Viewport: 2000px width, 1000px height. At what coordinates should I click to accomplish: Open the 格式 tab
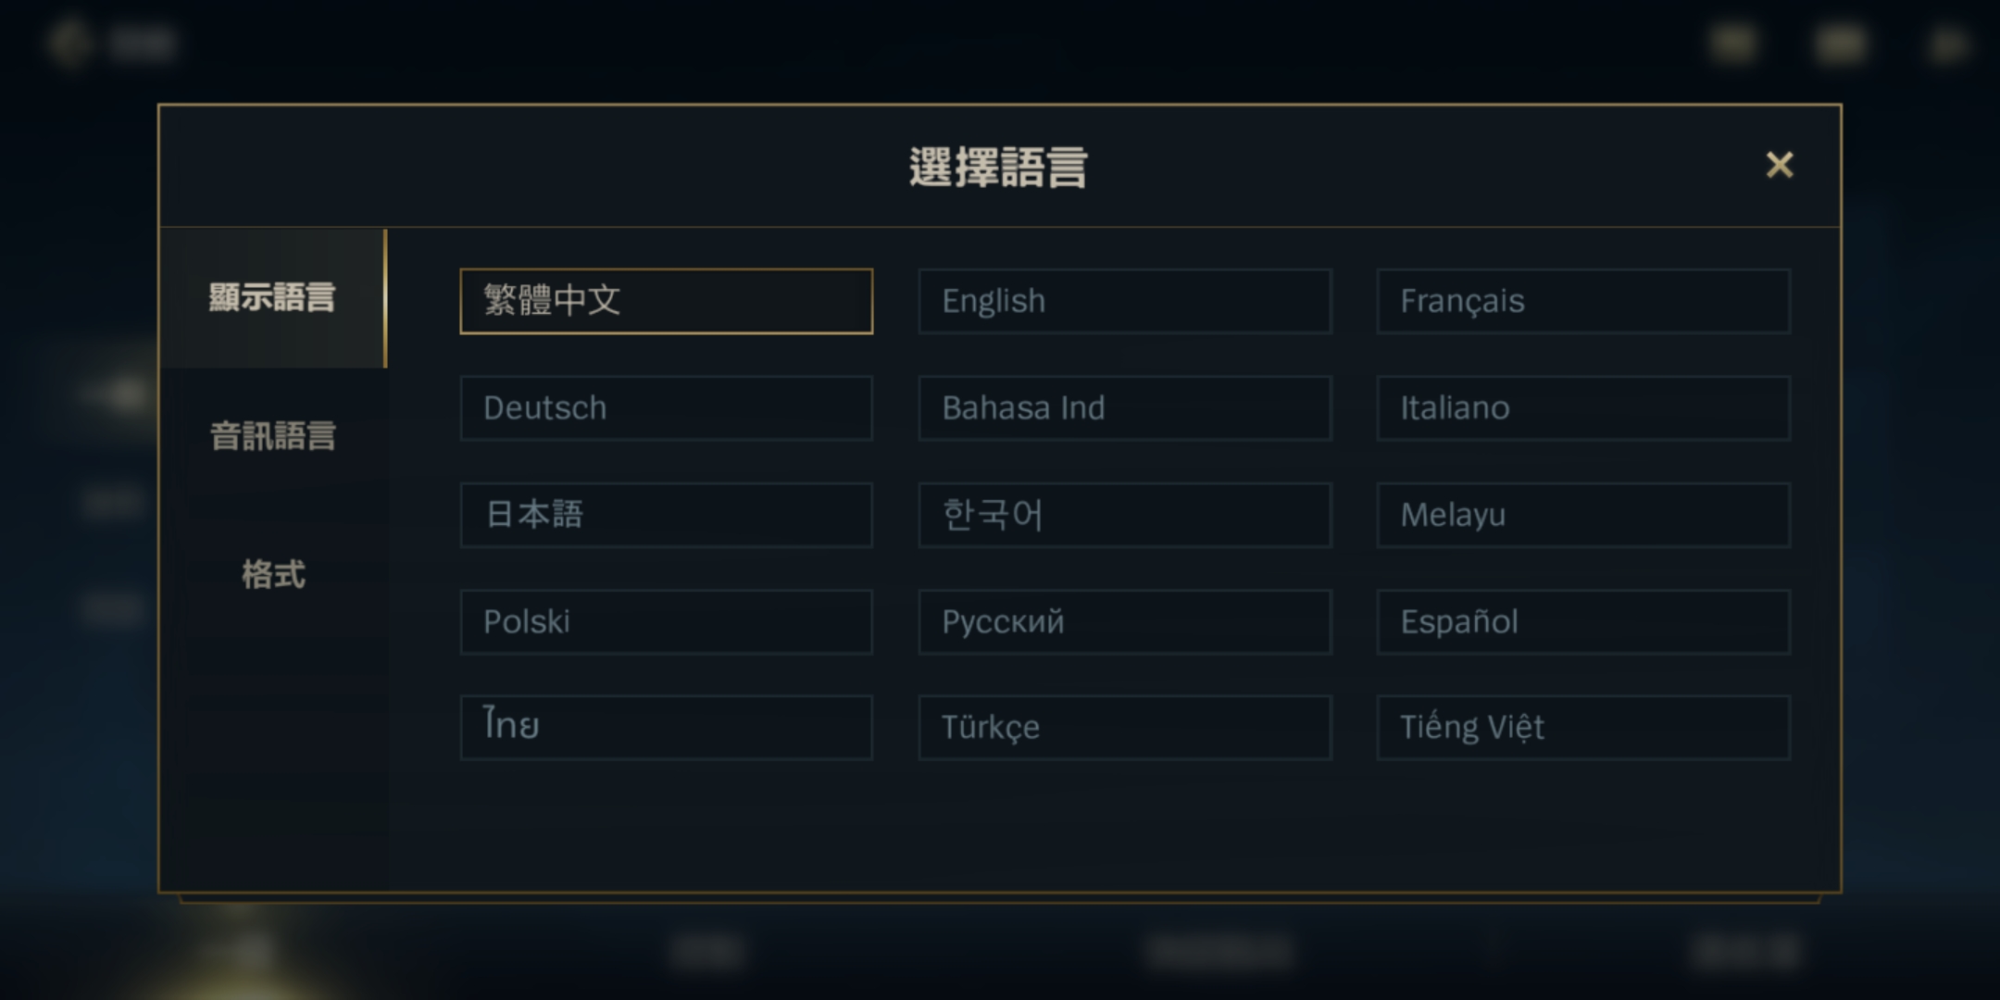click(x=272, y=575)
